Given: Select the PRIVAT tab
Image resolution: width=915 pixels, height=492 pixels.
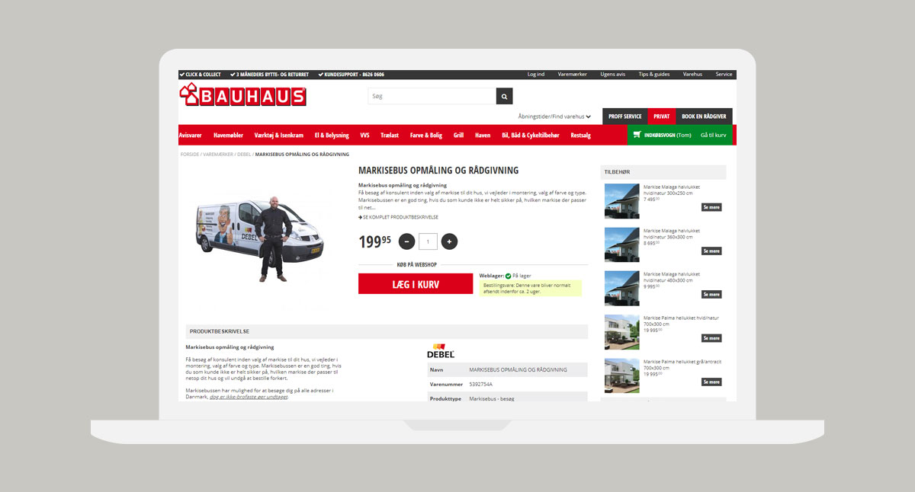Looking at the screenshot, I should pos(661,117).
